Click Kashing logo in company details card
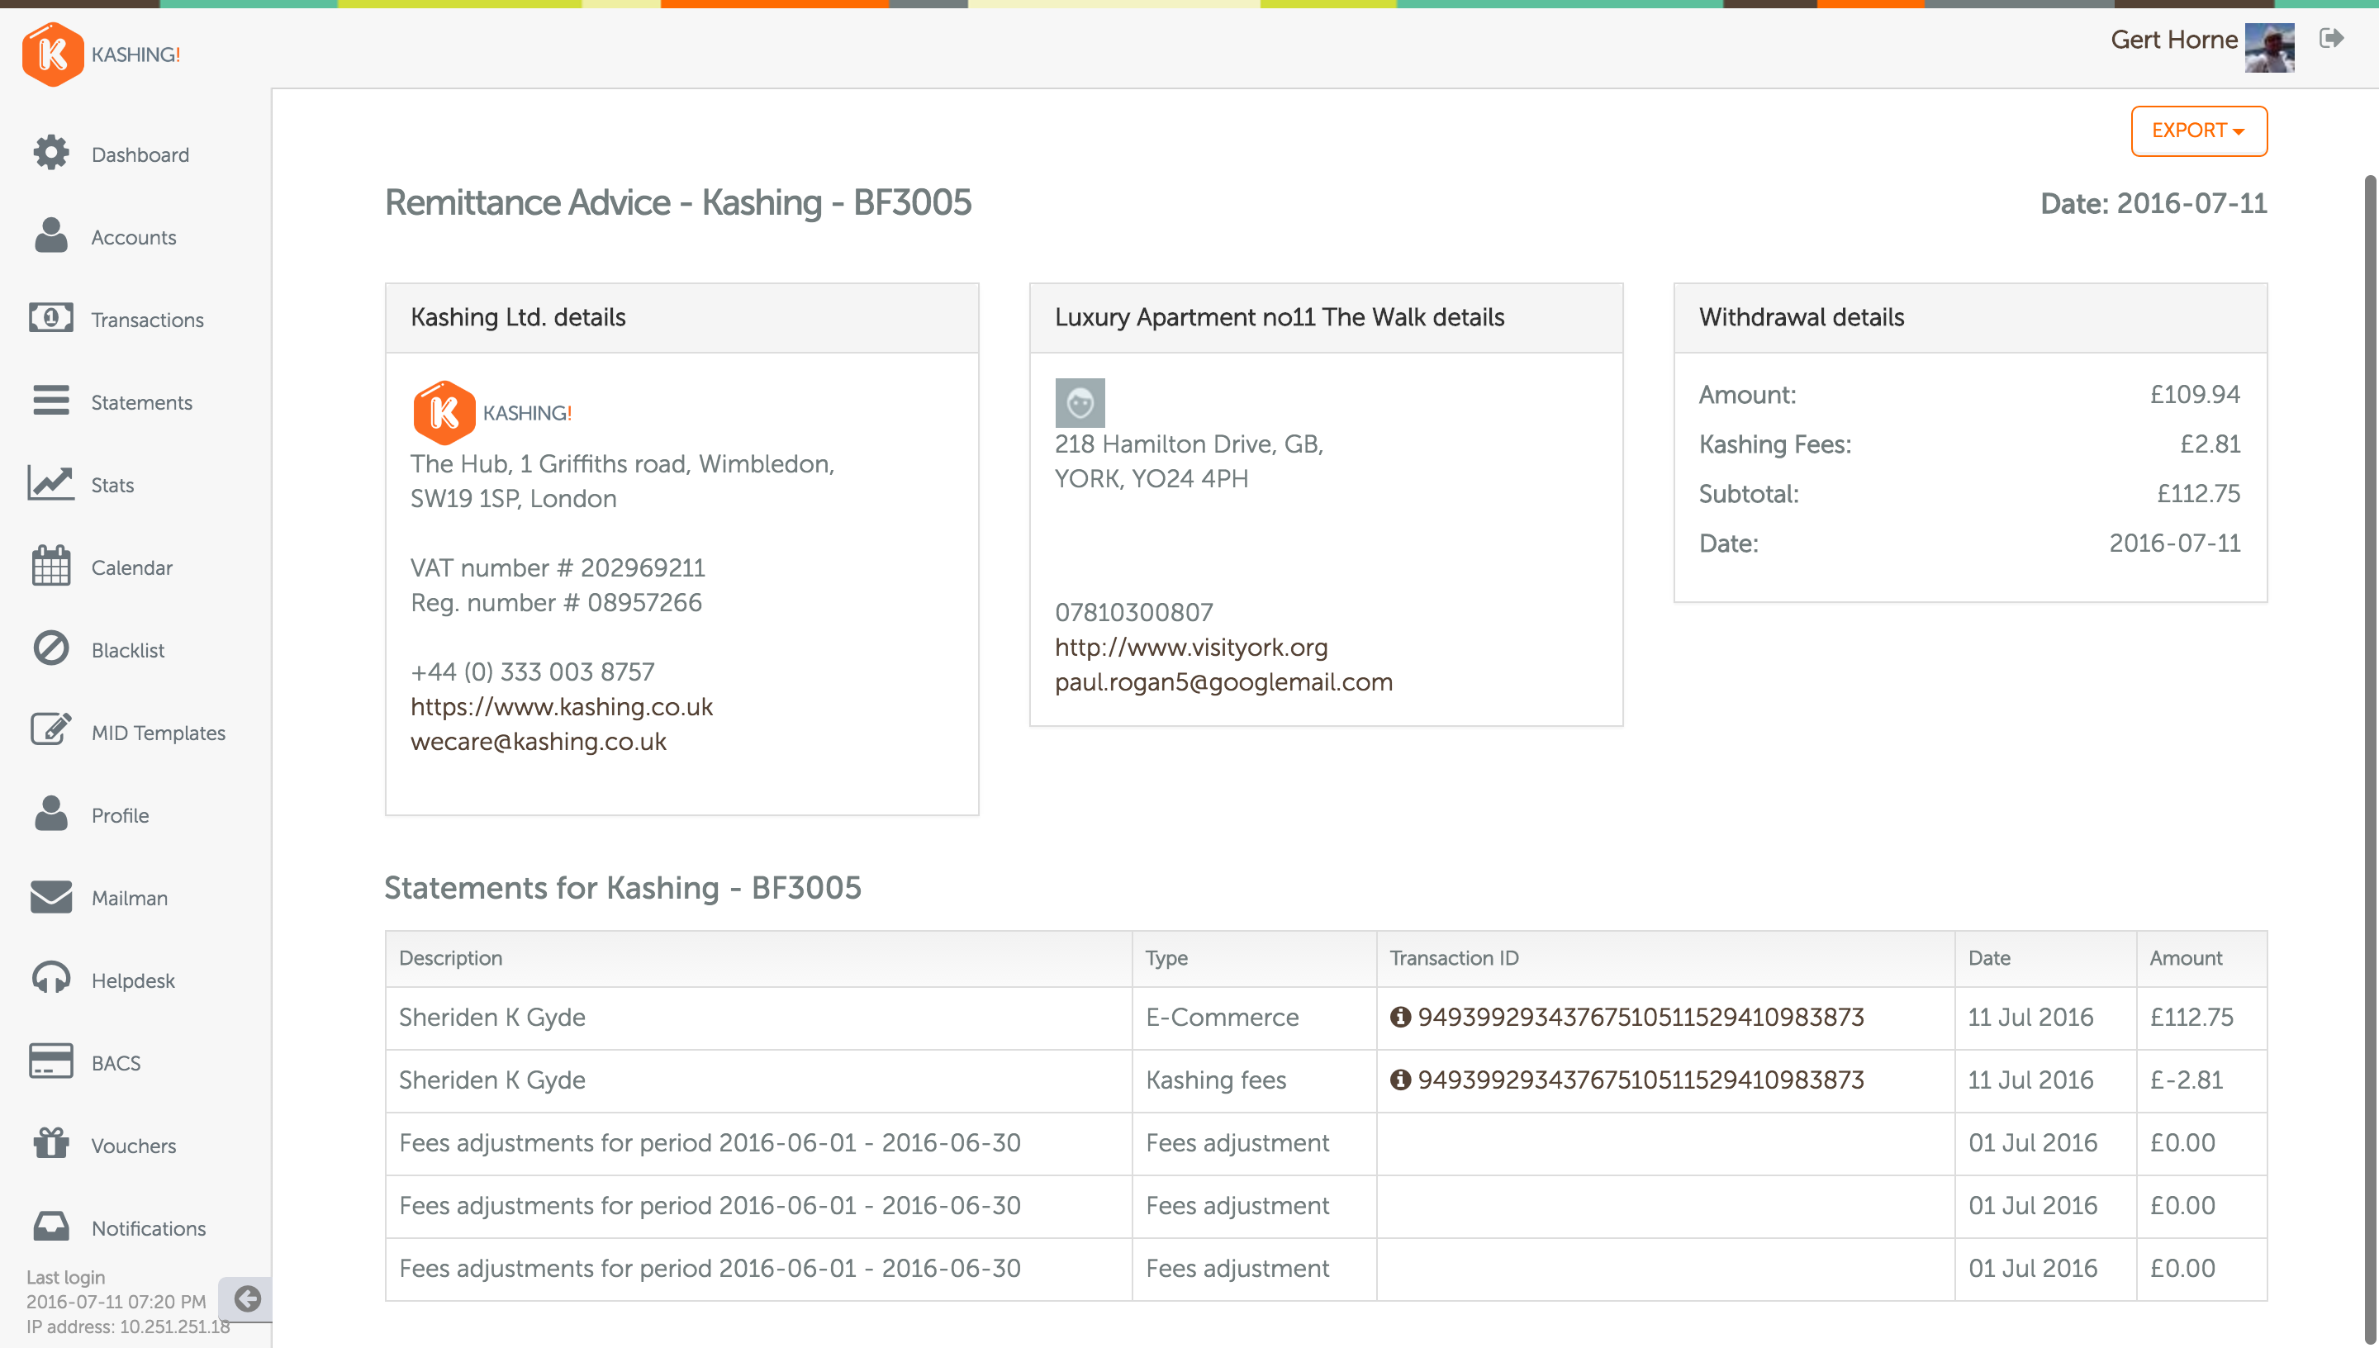 point(491,412)
